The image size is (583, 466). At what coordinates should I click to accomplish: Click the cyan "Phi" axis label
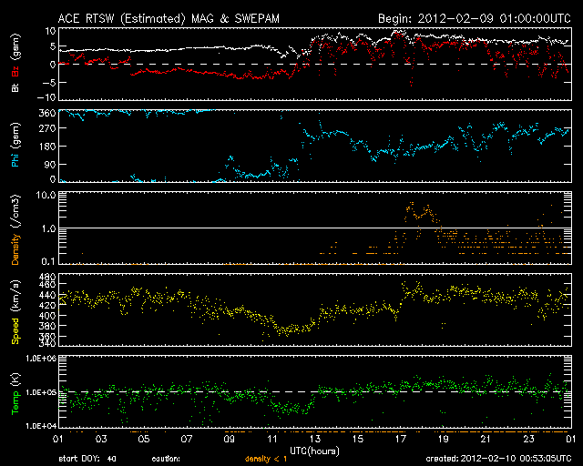[x=15, y=160]
